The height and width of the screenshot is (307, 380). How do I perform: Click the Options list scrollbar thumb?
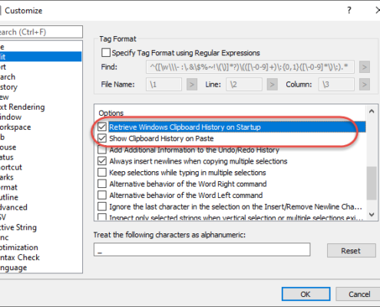coord(372,183)
